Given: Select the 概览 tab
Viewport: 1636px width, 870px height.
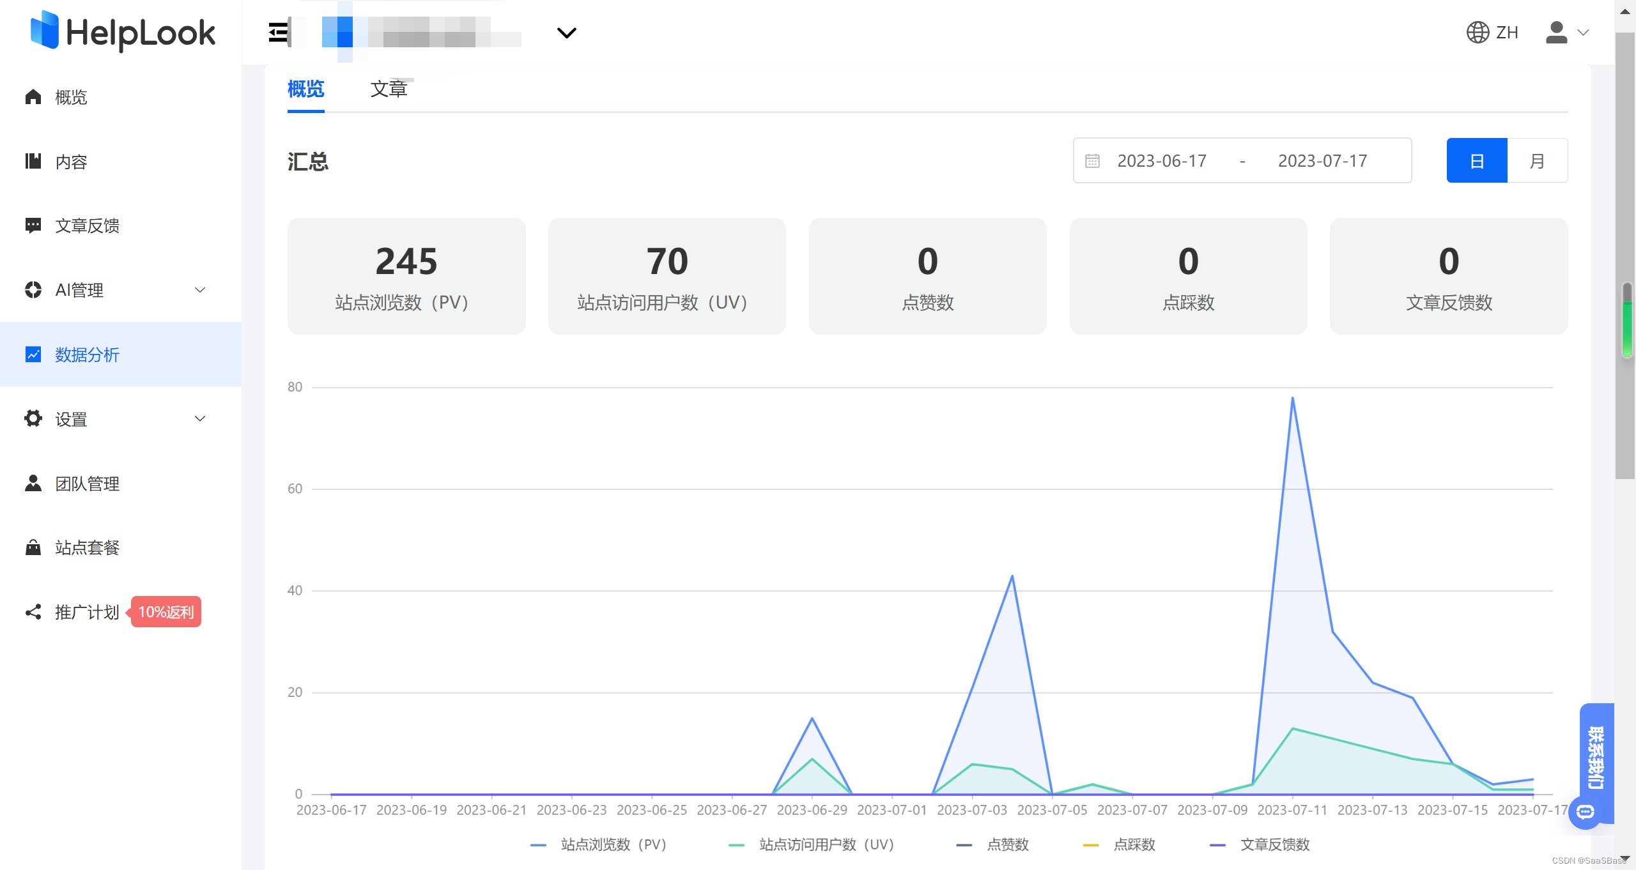Looking at the screenshot, I should coord(305,89).
